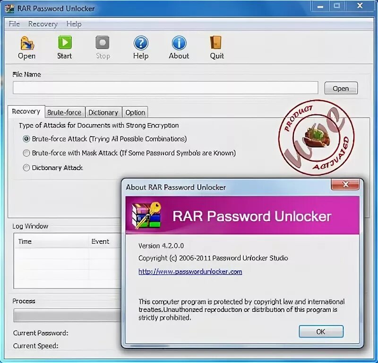Click the Type of Attacks heading text
Screen dimensions: 378x363
pos(99,125)
